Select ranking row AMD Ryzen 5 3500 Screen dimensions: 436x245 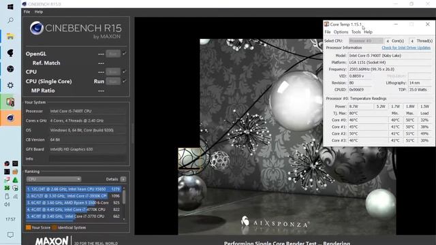pyautogui.click(x=74, y=203)
